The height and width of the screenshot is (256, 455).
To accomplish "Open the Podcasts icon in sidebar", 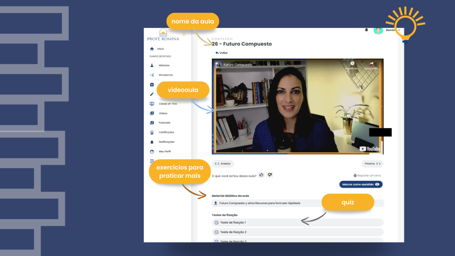I will pyautogui.click(x=152, y=123).
